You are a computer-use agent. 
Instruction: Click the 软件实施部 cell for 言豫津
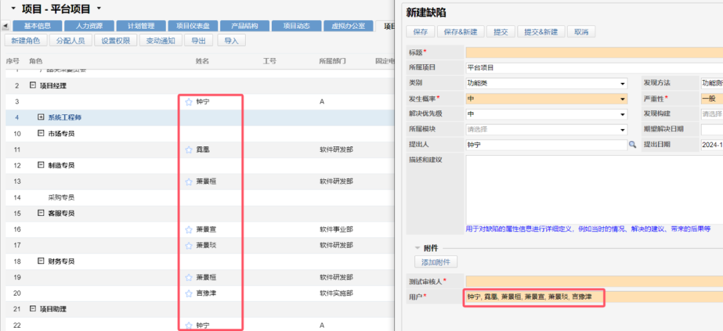pyautogui.click(x=337, y=293)
